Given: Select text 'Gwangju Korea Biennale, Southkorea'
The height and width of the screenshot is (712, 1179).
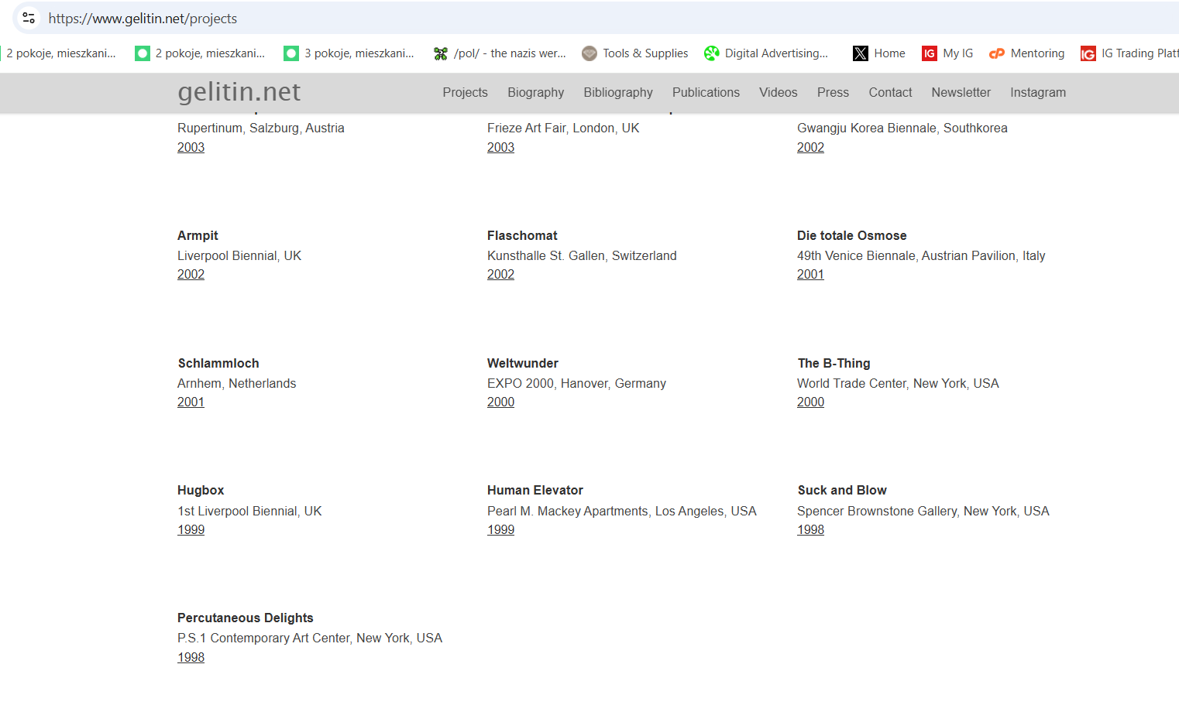Looking at the screenshot, I should pos(902,128).
